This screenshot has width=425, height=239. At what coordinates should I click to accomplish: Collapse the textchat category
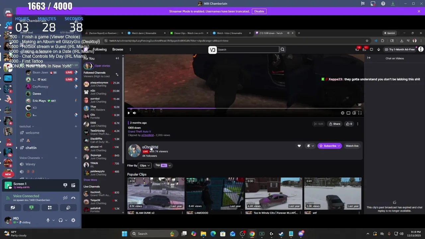[x=27, y=126]
